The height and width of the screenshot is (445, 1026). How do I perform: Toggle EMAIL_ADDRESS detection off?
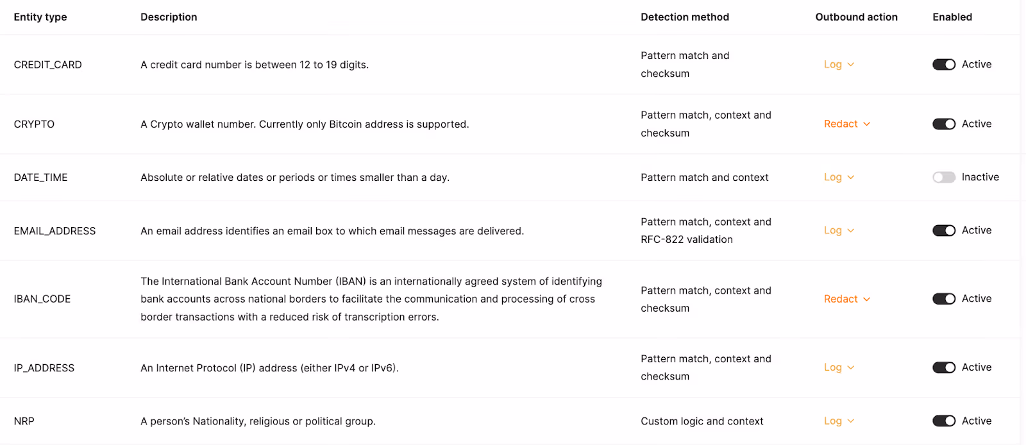pyautogui.click(x=944, y=230)
